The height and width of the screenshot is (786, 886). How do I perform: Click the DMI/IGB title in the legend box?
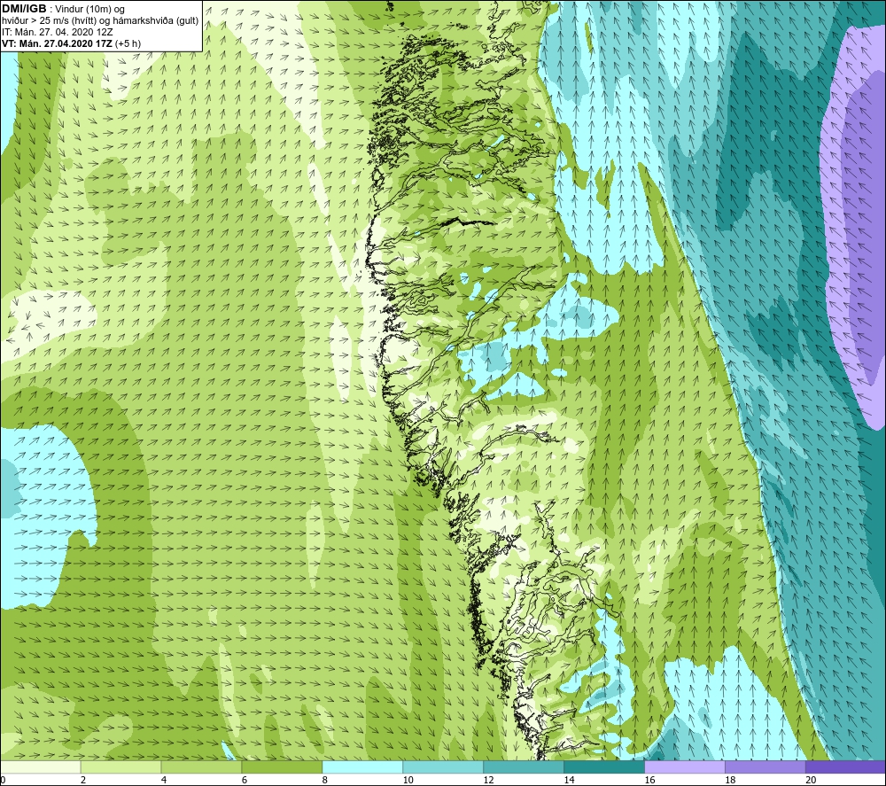(24, 9)
